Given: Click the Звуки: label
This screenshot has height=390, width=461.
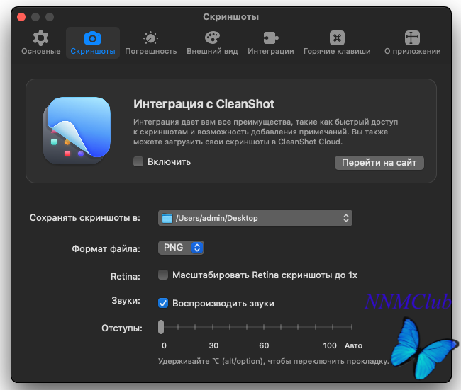Looking at the screenshot, I should tap(126, 301).
